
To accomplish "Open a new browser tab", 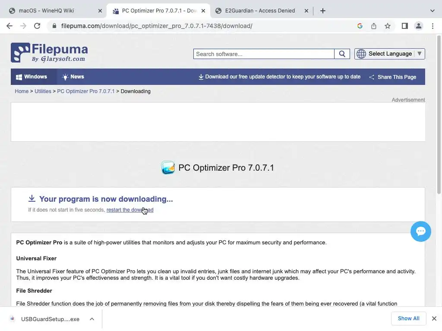I will [x=323, y=11].
